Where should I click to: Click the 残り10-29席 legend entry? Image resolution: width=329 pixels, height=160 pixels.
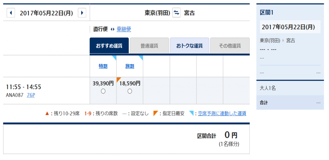[x=67, y=113]
